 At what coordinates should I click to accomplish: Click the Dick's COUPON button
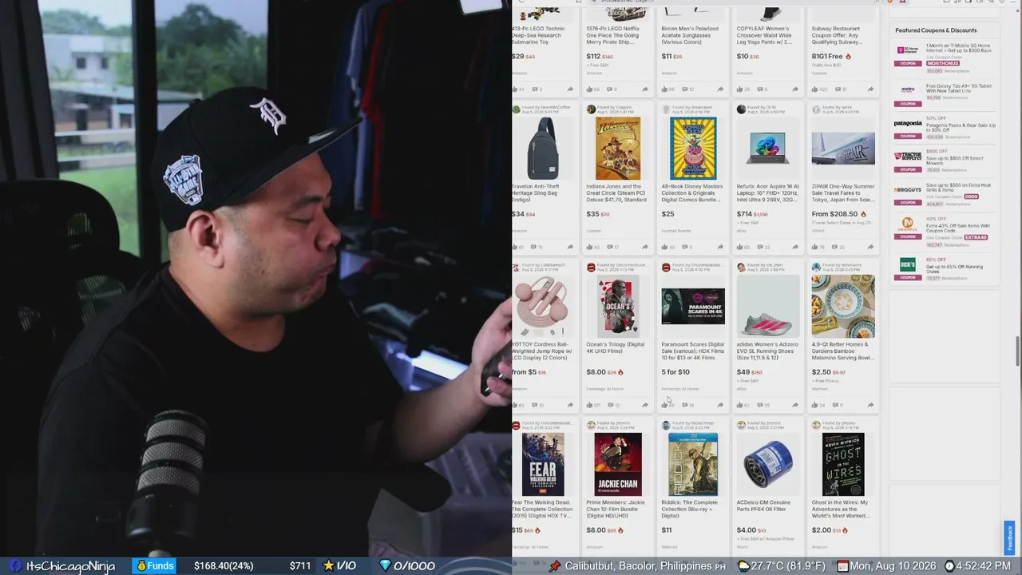[x=908, y=277]
